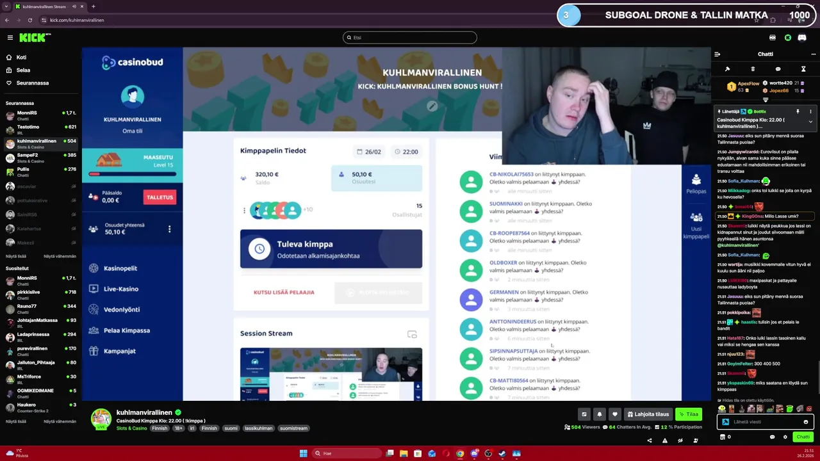
Task: Expand the pinned message chevron
Action: coord(810,122)
